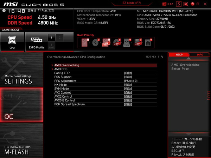
Task: Click the red side handle beside the help panel
Action: 209,95
